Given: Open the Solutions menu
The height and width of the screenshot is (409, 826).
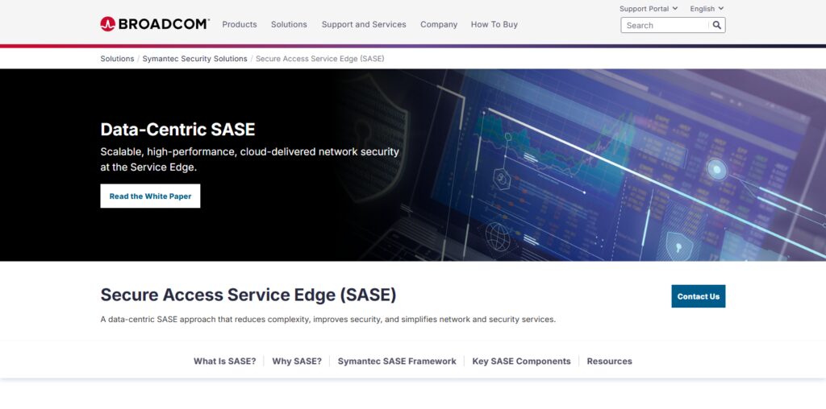Looking at the screenshot, I should click(x=289, y=24).
